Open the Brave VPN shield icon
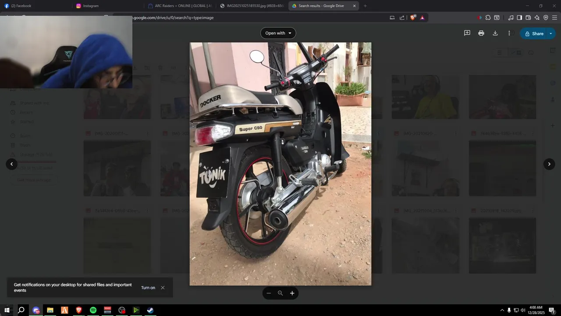561x316 pixels. [x=546, y=18]
